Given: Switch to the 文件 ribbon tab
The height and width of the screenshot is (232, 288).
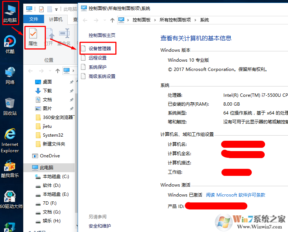Looking at the screenshot, I should 34,19.
